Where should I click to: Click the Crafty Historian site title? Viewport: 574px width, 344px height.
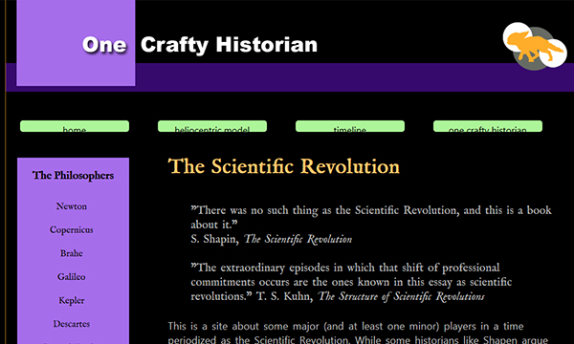tap(229, 45)
